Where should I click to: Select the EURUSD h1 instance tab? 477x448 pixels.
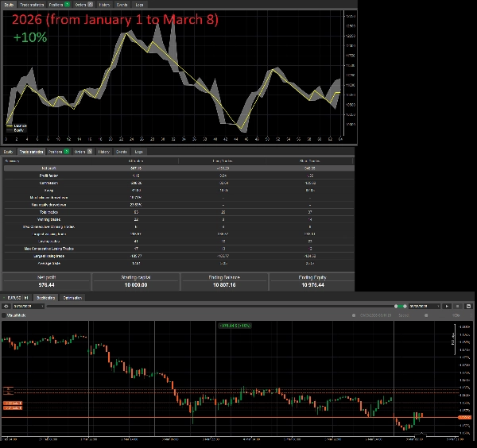(17, 298)
